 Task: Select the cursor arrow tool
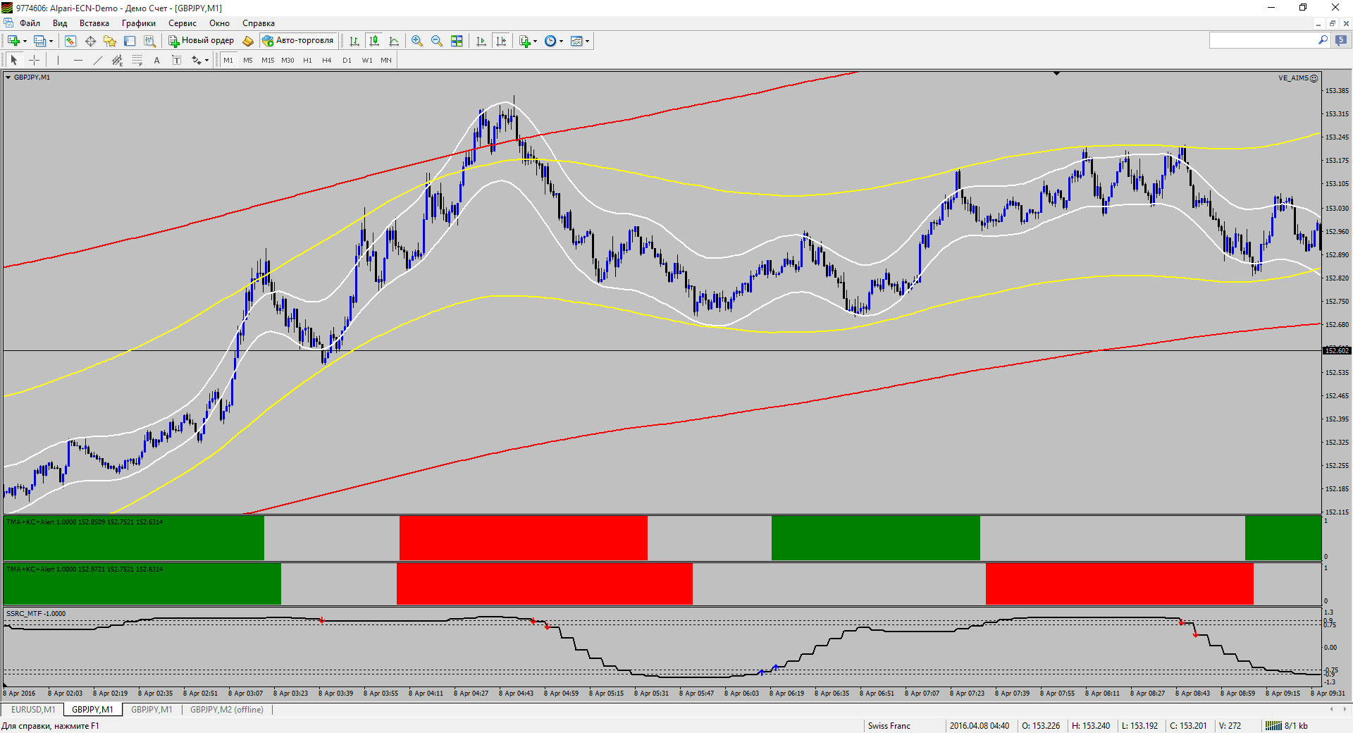coord(14,60)
